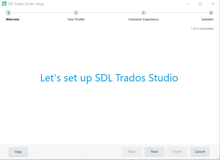Close the setup window
Screen dimensions: 220x160
pos(213,4)
